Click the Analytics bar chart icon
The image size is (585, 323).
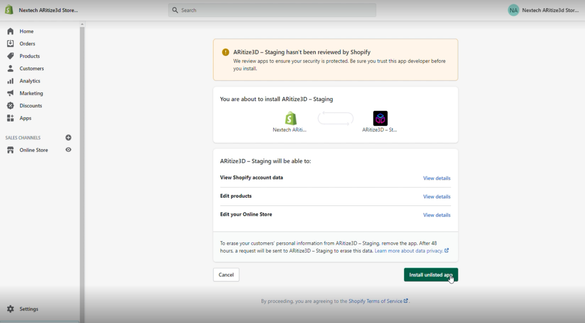pyautogui.click(x=10, y=81)
